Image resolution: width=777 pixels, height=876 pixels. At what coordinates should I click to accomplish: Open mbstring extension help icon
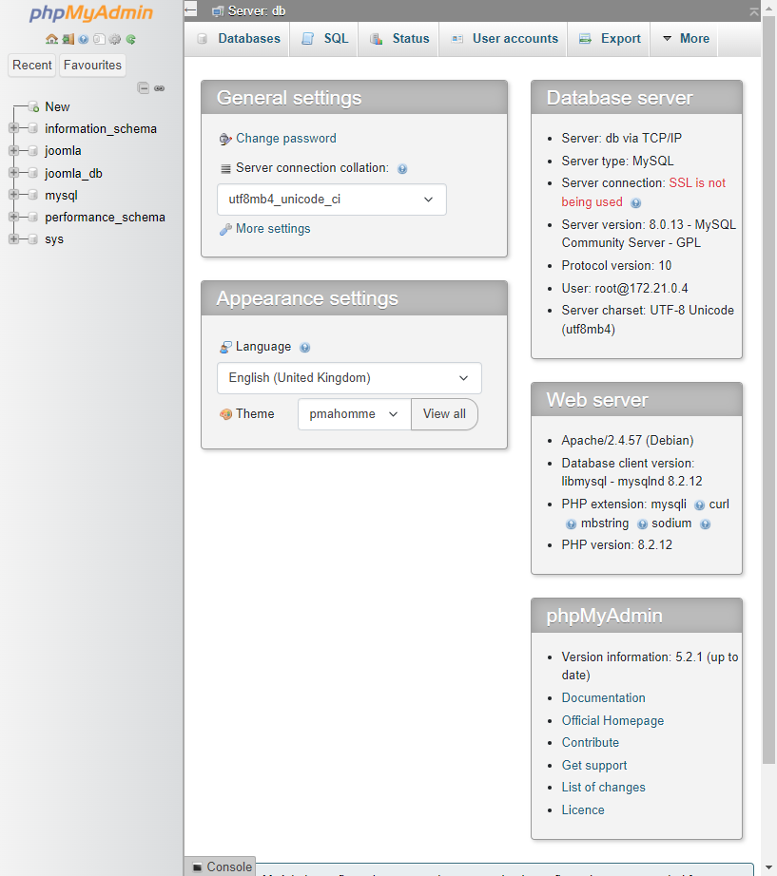(643, 524)
